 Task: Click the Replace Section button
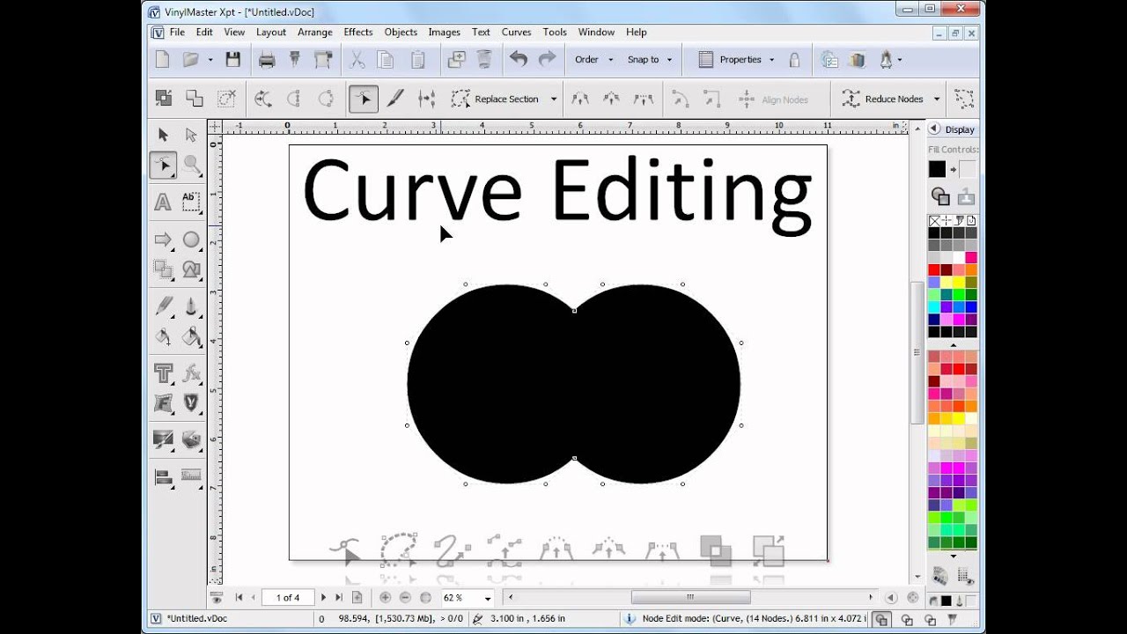tap(496, 99)
